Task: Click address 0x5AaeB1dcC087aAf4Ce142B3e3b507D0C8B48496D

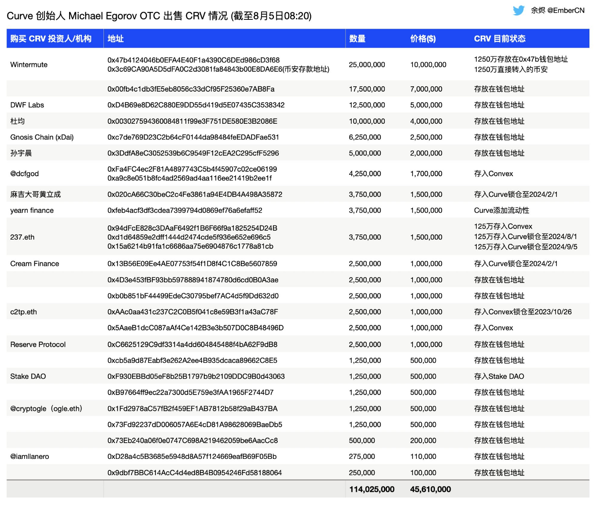Action: click(x=195, y=328)
